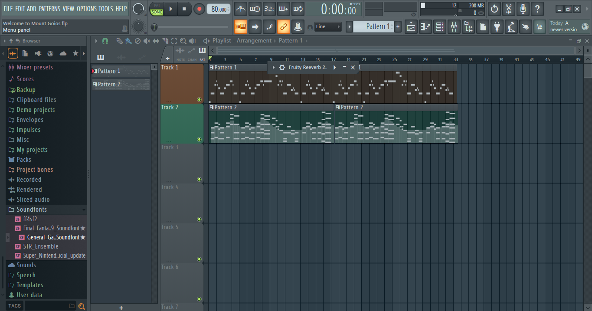Toggle PAT/SONG mode switch
This screenshot has width=592, height=311.
157,9
